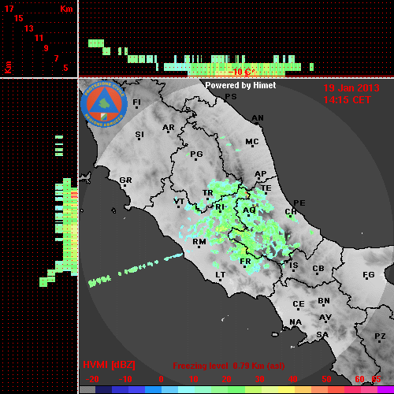Click the FR city label
This screenshot has width=394, height=394.
tap(245, 262)
